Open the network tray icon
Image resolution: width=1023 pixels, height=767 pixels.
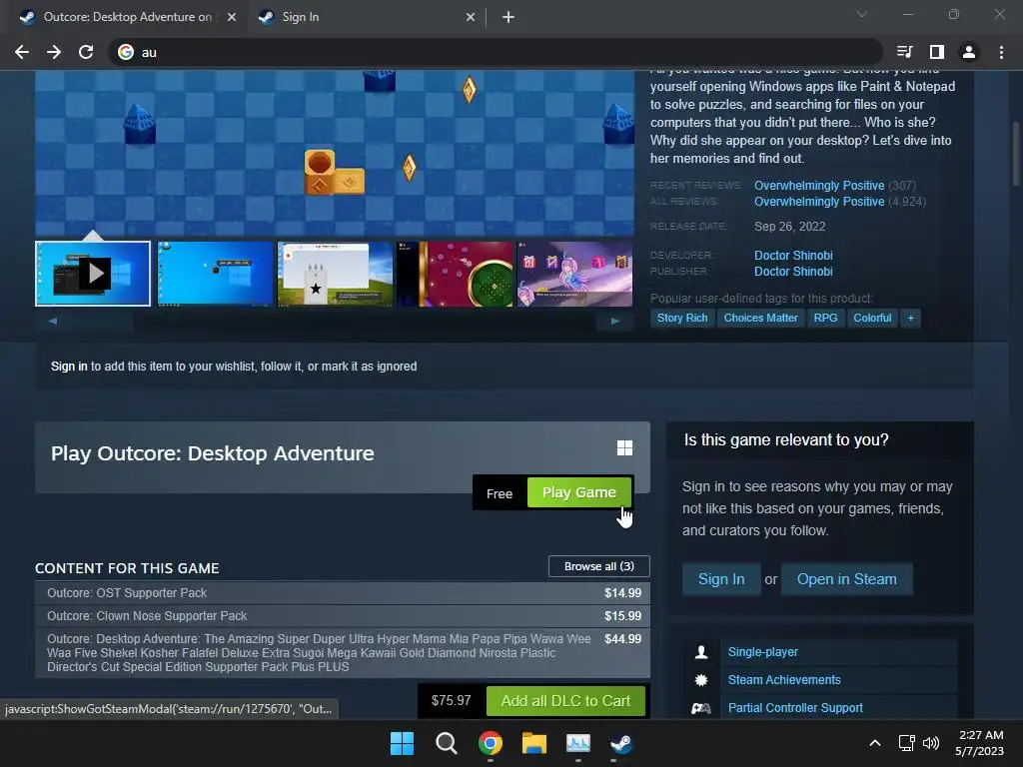(906, 743)
